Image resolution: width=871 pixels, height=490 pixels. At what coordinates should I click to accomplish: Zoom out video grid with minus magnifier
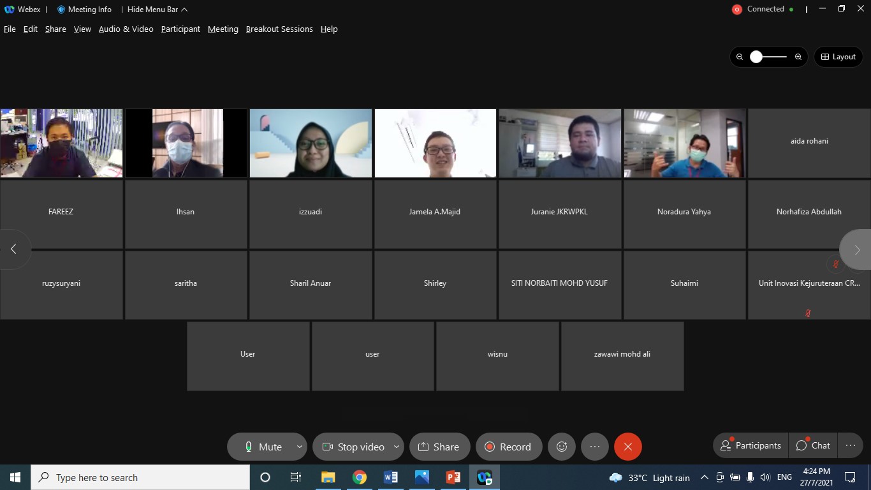coord(740,57)
